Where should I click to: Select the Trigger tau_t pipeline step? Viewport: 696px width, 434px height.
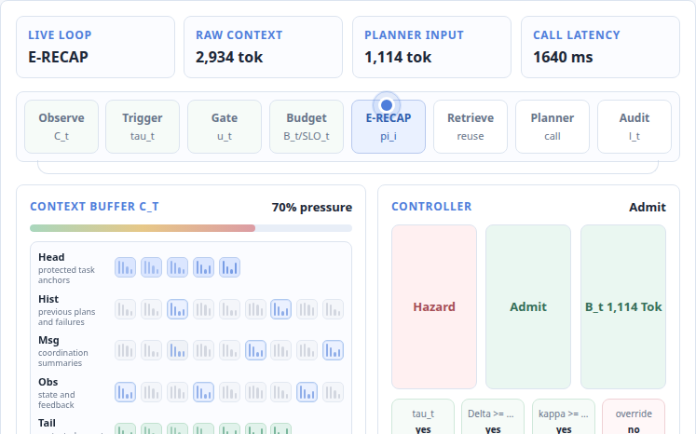pyautogui.click(x=143, y=127)
